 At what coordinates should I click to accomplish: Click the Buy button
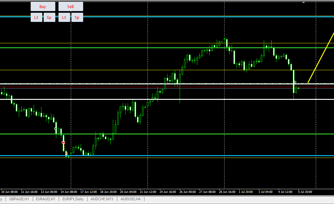click(43, 6)
